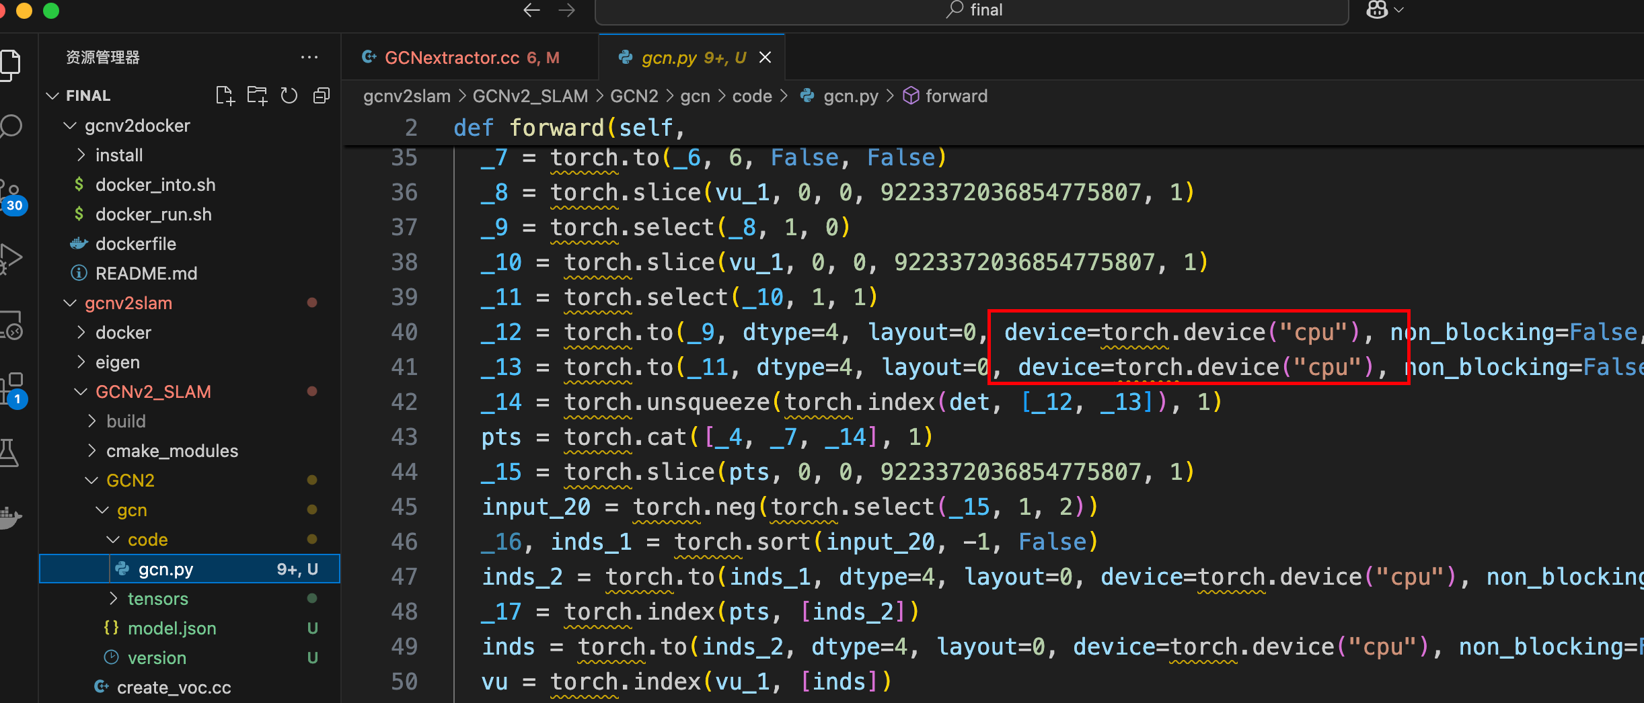The height and width of the screenshot is (703, 1644).
Task: Open explorer more actions ellipsis menu
Action: (x=309, y=58)
